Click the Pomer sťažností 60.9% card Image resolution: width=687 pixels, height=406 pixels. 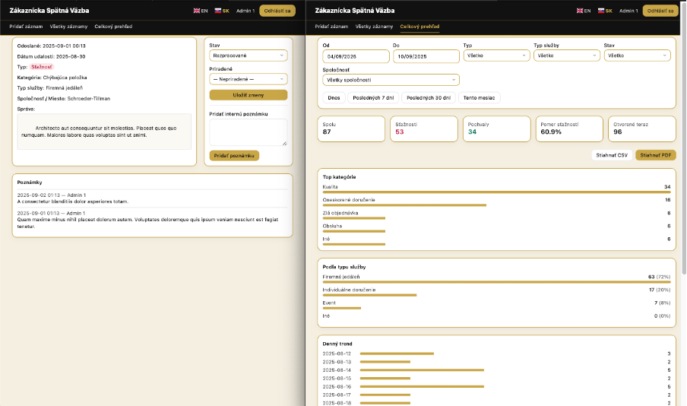569,129
